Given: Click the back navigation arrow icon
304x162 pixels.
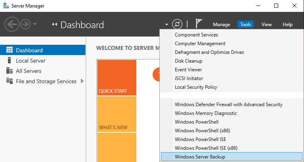Looking at the screenshot, I should (x=12, y=25).
